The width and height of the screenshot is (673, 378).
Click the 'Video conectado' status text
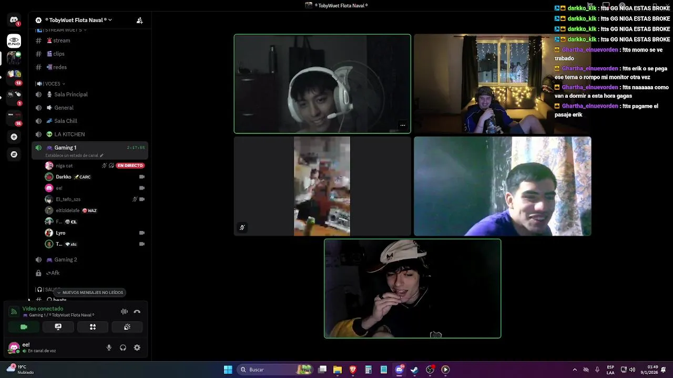point(43,309)
